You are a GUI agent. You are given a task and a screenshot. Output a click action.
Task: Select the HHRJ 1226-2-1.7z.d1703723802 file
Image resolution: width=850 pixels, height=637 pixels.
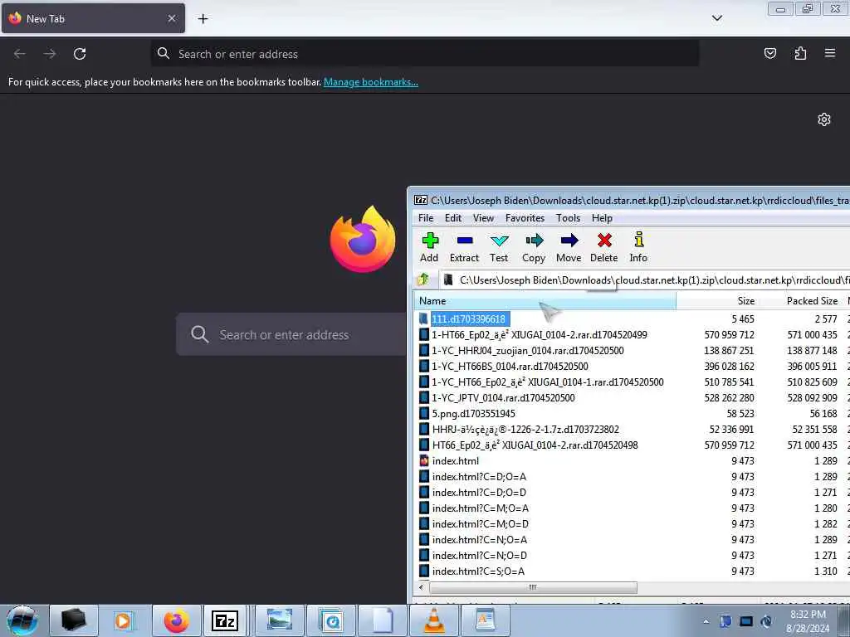[525, 429]
